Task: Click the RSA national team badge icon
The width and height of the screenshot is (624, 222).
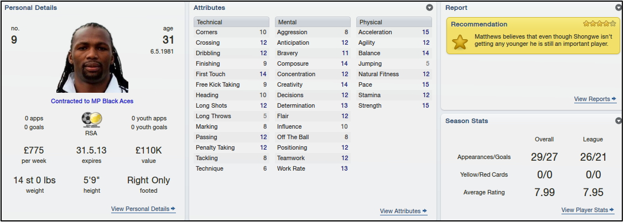Action: pos(91,119)
